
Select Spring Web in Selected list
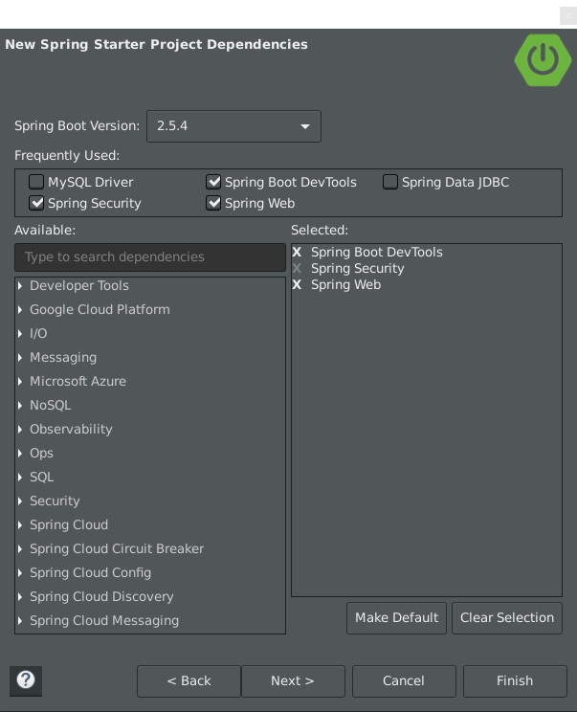[x=346, y=285]
